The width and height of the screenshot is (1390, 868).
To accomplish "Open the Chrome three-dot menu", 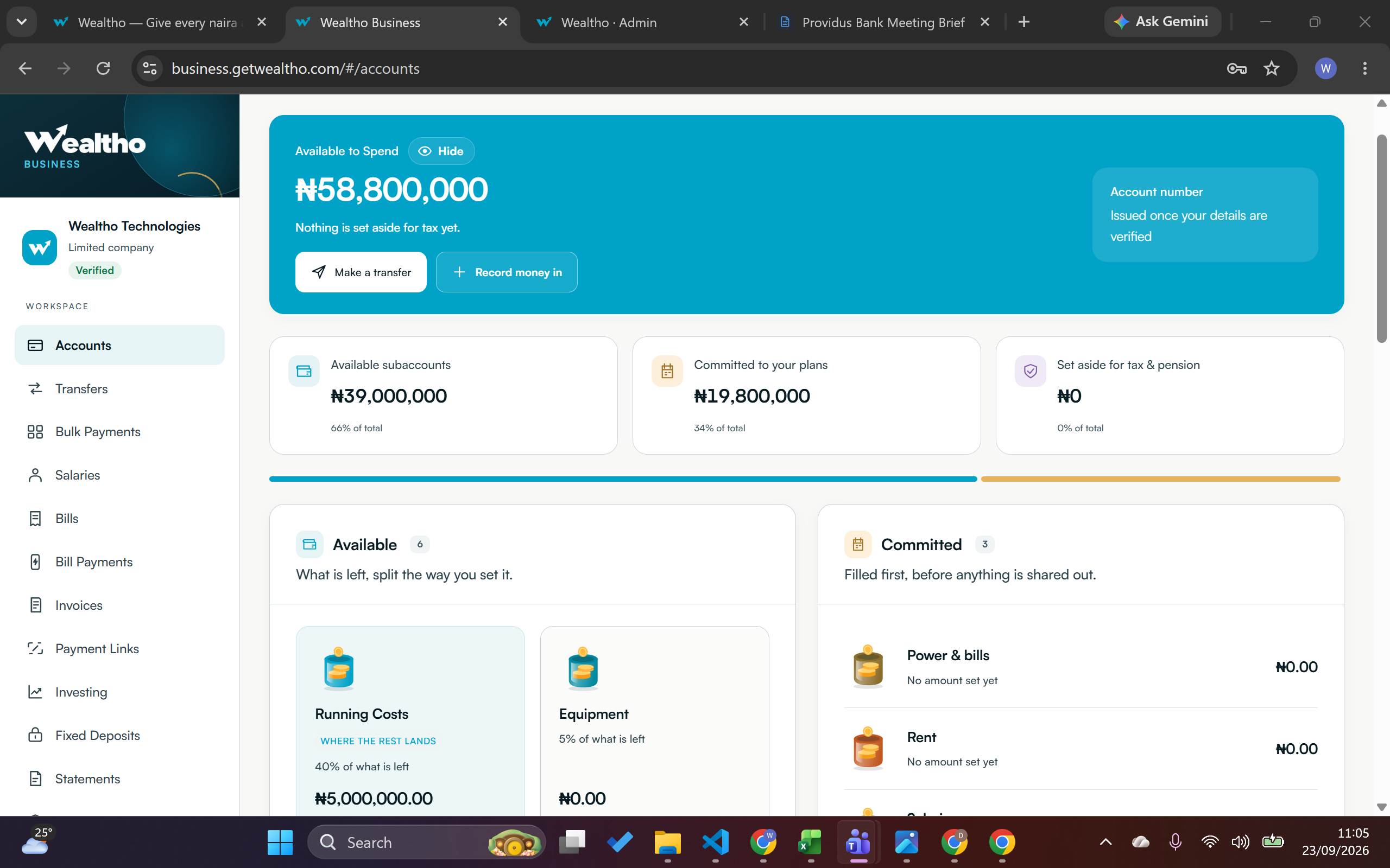I will (x=1364, y=68).
